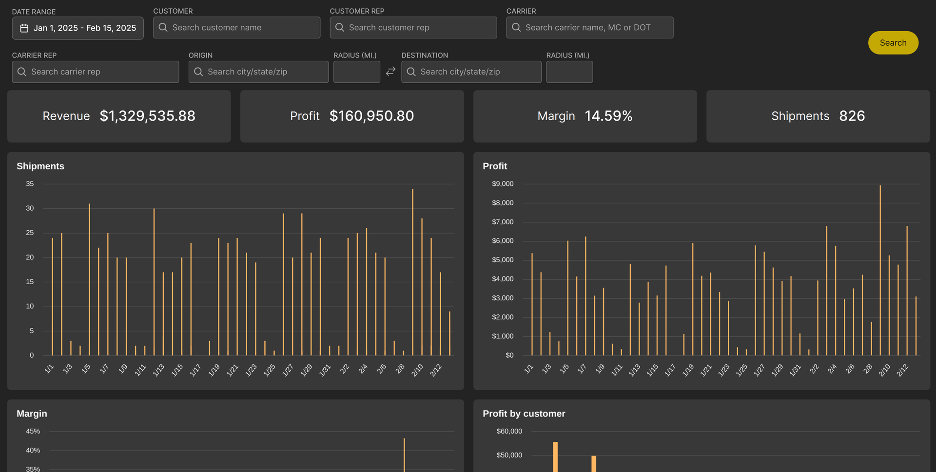Click the magnifier icon in Carrier search
Image resolution: width=936 pixels, height=472 pixels.
pyautogui.click(x=516, y=28)
